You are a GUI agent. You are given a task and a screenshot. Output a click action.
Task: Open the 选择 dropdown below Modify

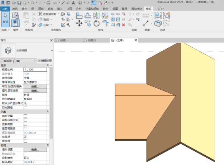[6, 30]
